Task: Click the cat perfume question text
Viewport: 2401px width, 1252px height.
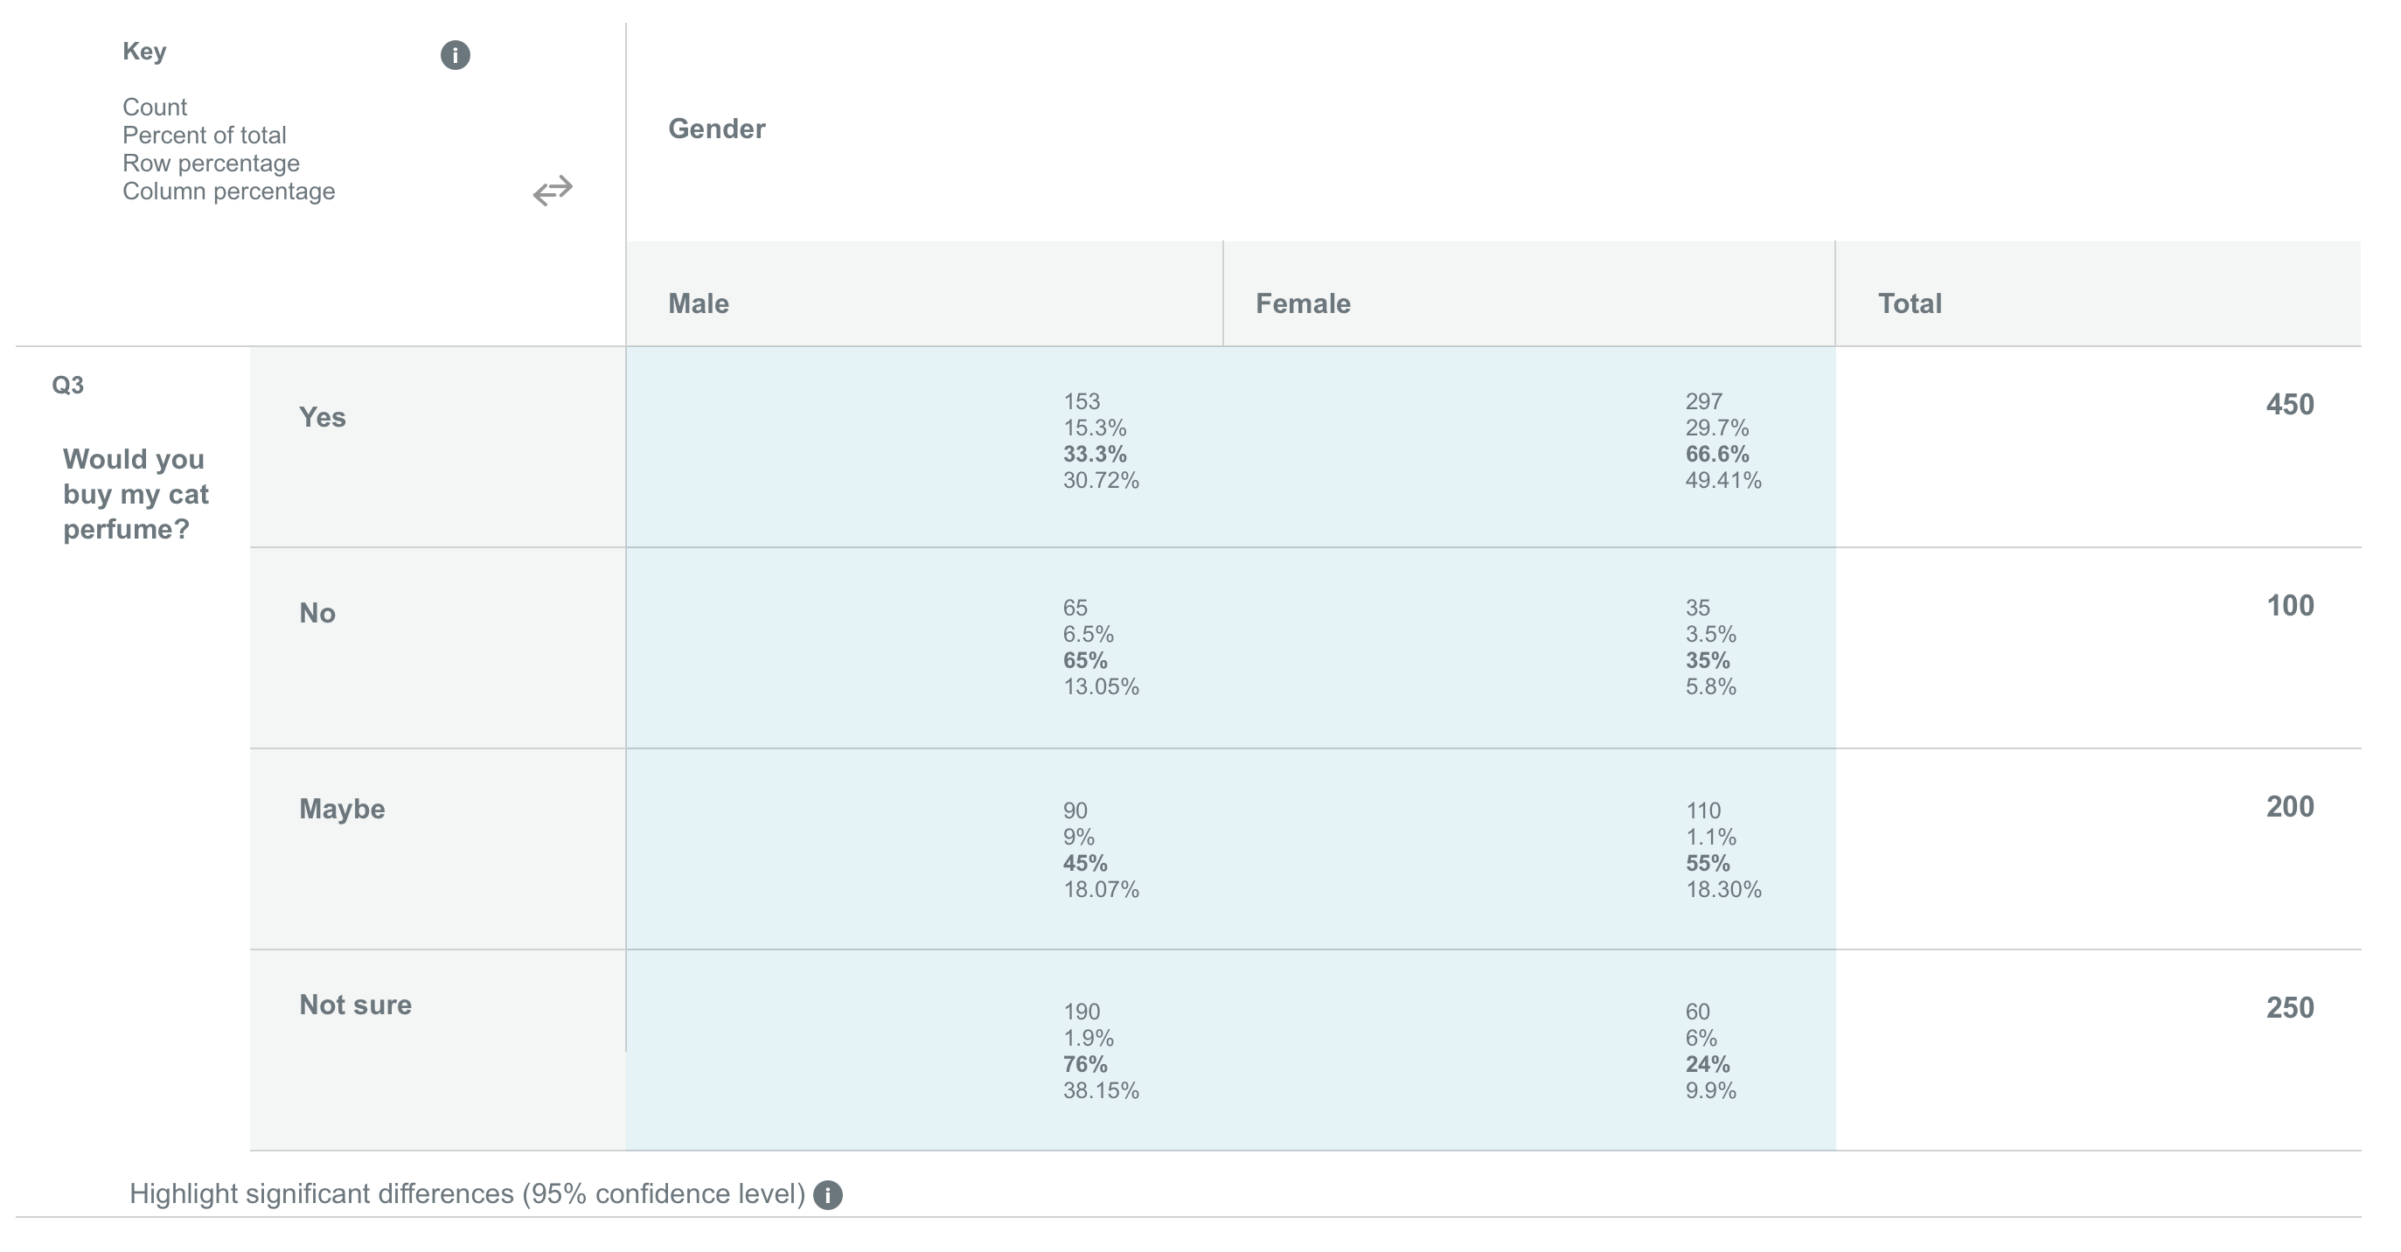Action: coord(136,494)
